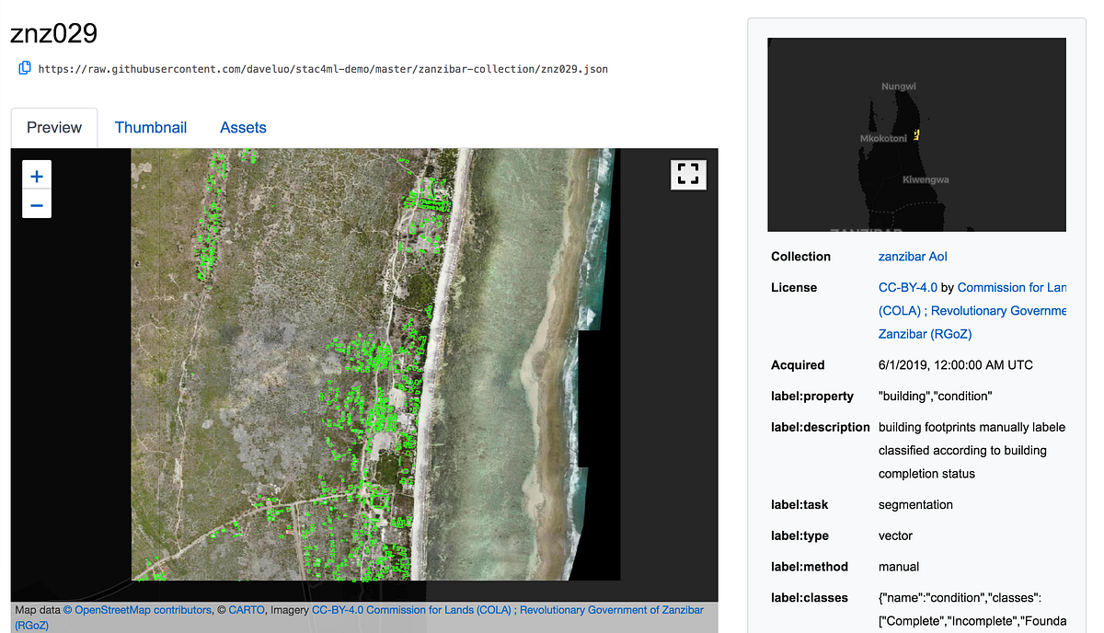The height and width of the screenshot is (633, 1104).
Task: Zoom out of the map with the minus button
Action: [37, 204]
